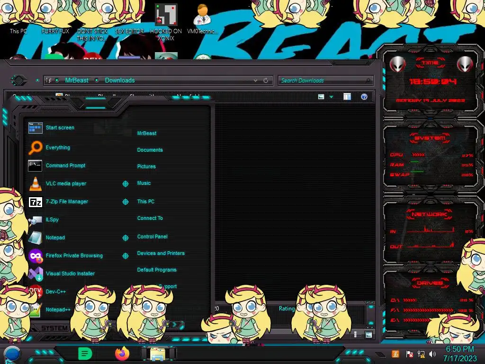Image resolution: width=485 pixels, height=364 pixels.
Task: Switch to details view at bottom-right
Action: [x=355, y=335]
